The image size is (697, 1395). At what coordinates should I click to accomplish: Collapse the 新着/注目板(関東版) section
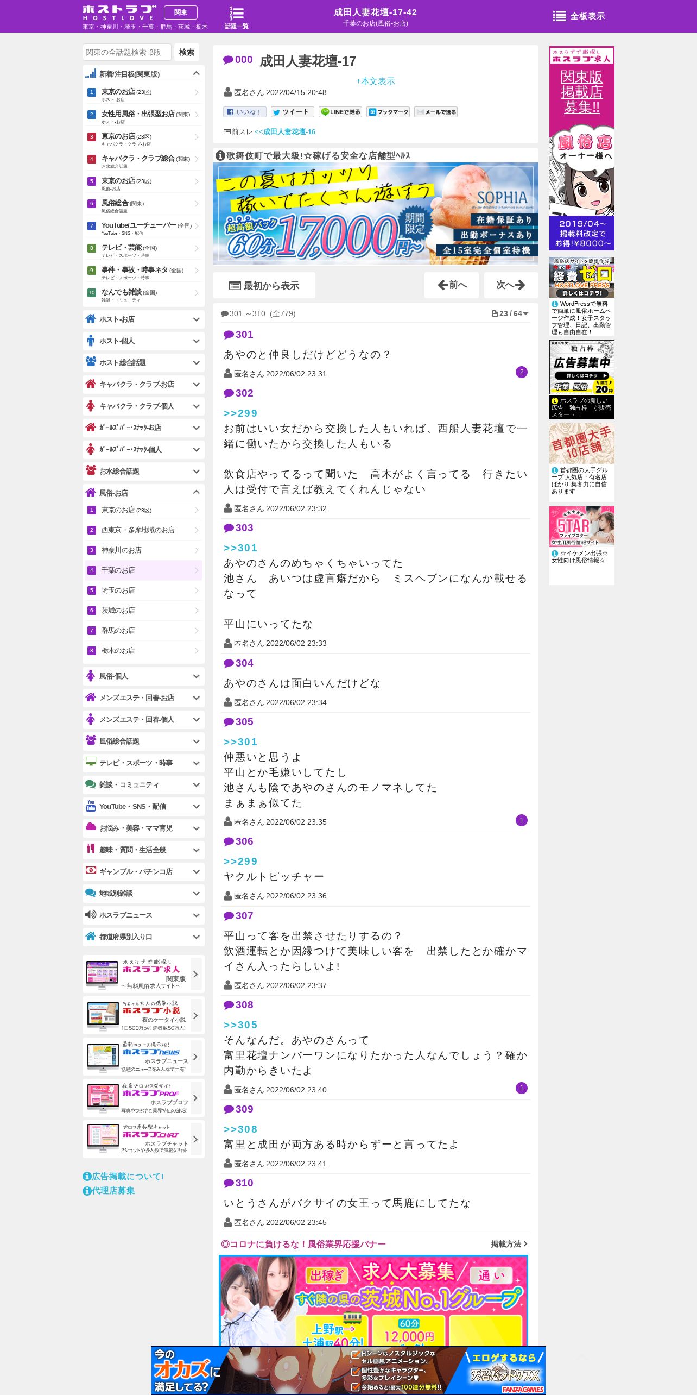[196, 73]
